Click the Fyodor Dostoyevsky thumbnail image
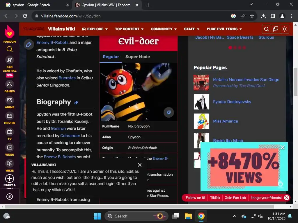The height and width of the screenshot is (223, 298). click(x=201, y=102)
